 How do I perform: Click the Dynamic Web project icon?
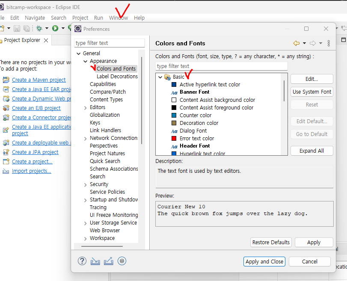(6, 99)
